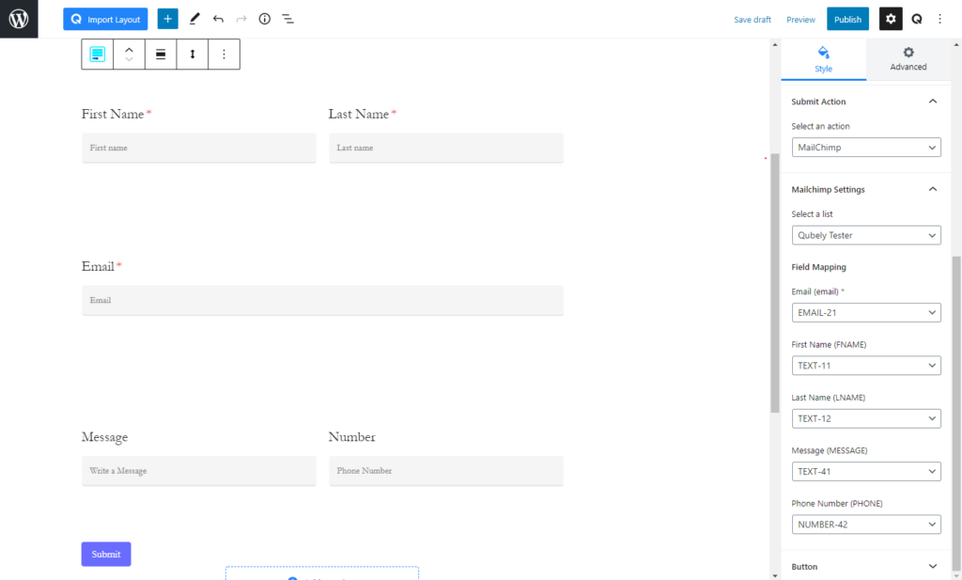This screenshot has height=580, width=962.
Task: Select the Email field label
Action: coord(98,266)
